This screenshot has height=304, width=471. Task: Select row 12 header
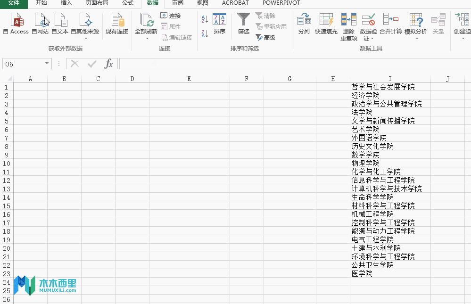[7, 181]
